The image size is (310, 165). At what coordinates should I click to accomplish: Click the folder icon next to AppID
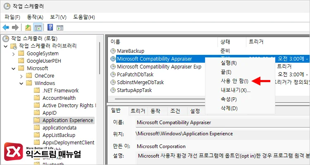(x=37, y=113)
